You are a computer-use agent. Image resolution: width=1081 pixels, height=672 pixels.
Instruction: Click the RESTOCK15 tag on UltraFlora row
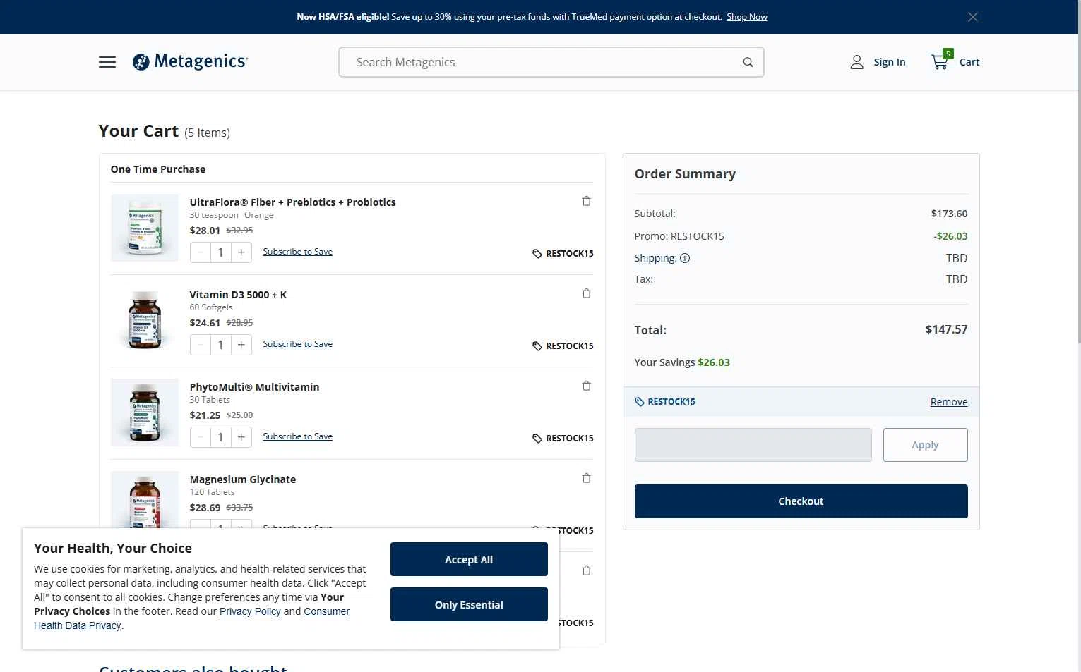pyautogui.click(x=563, y=254)
